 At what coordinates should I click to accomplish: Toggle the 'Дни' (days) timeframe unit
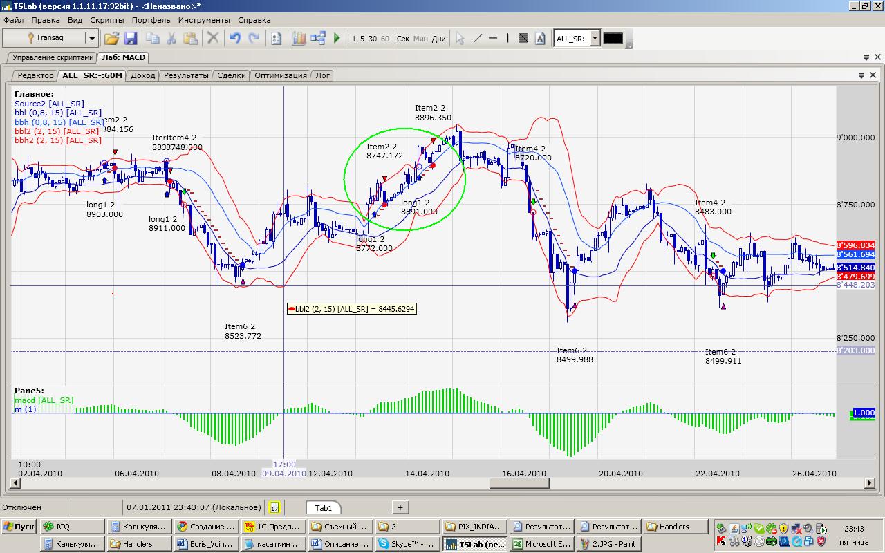pyautogui.click(x=438, y=39)
